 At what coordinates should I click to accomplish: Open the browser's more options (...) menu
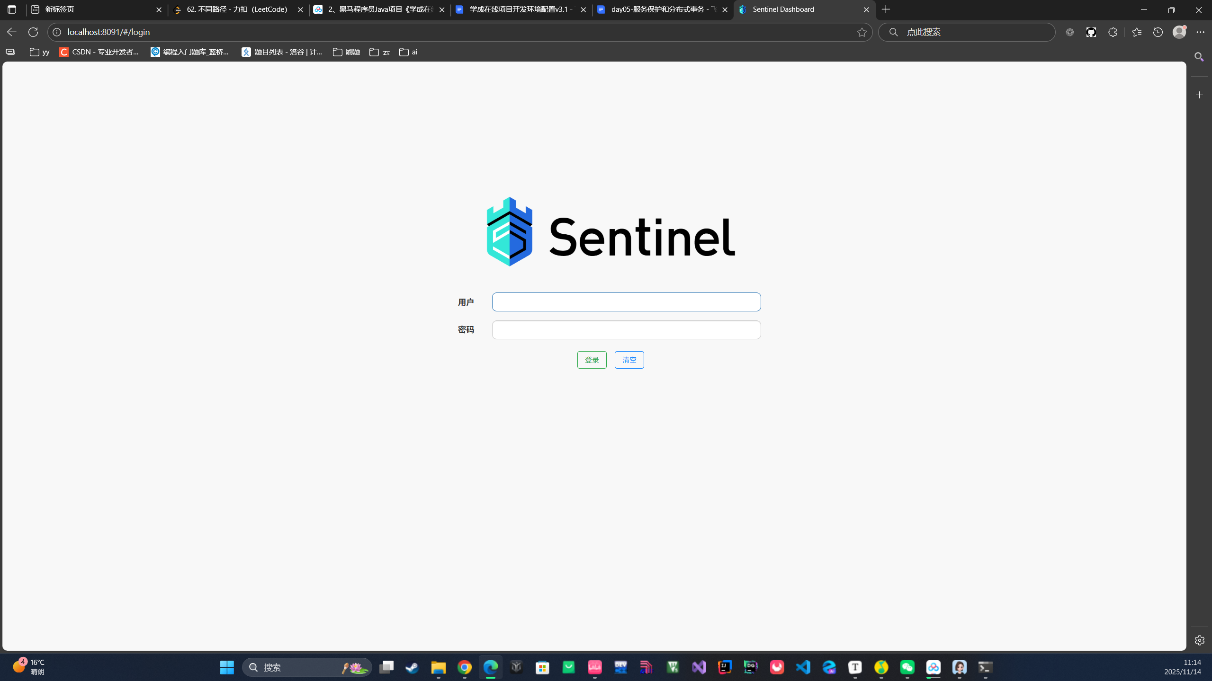[1201, 32]
